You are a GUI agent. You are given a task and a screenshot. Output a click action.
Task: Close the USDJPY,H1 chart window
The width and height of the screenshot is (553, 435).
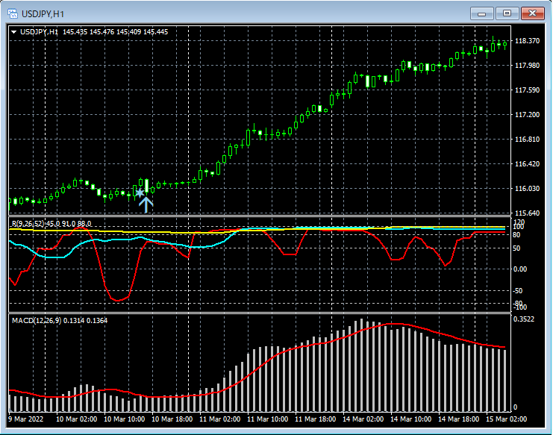point(532,13)
